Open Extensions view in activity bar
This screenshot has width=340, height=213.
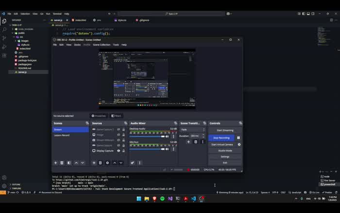[4, 54]
